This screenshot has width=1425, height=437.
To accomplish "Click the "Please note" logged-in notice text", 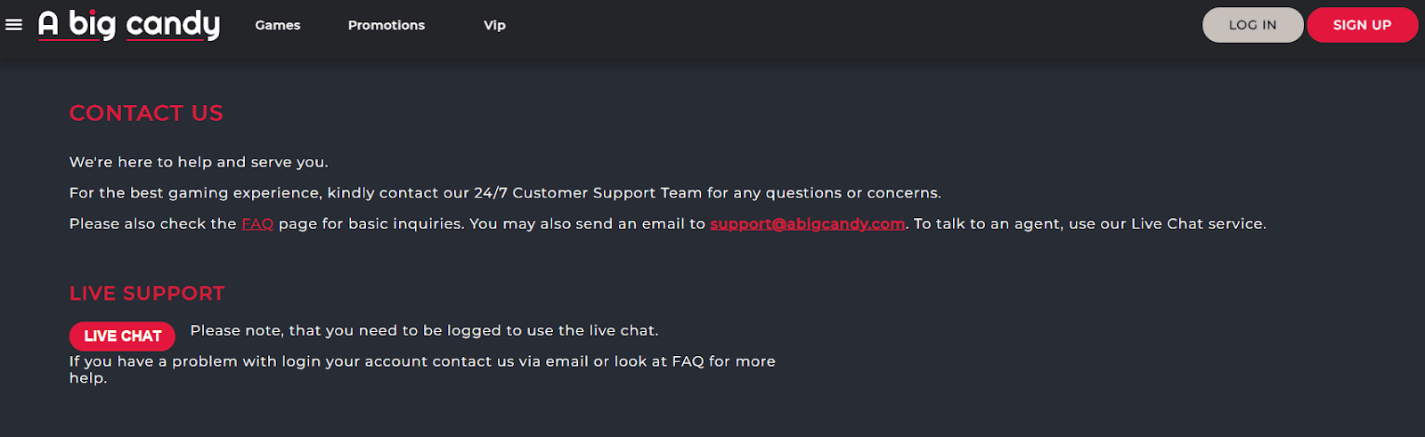I will pyautogui.click(x=425, y=330).
